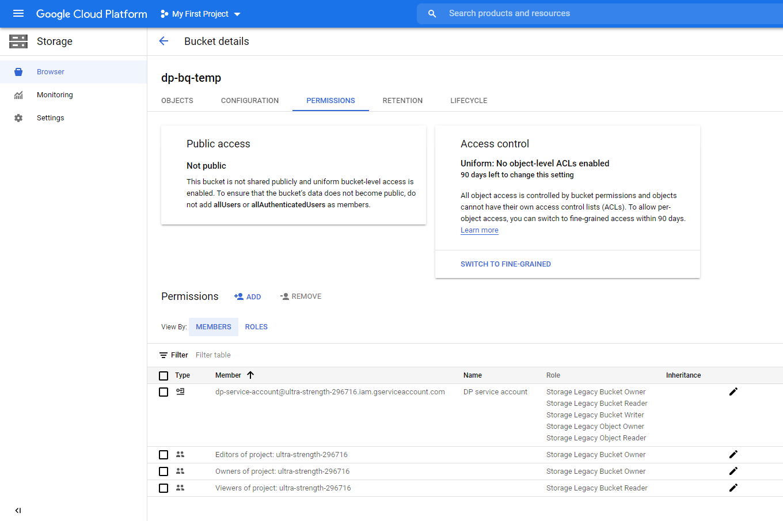783x521 pixels.
Task: Follow the Learn more link
Action: point(480,230)
